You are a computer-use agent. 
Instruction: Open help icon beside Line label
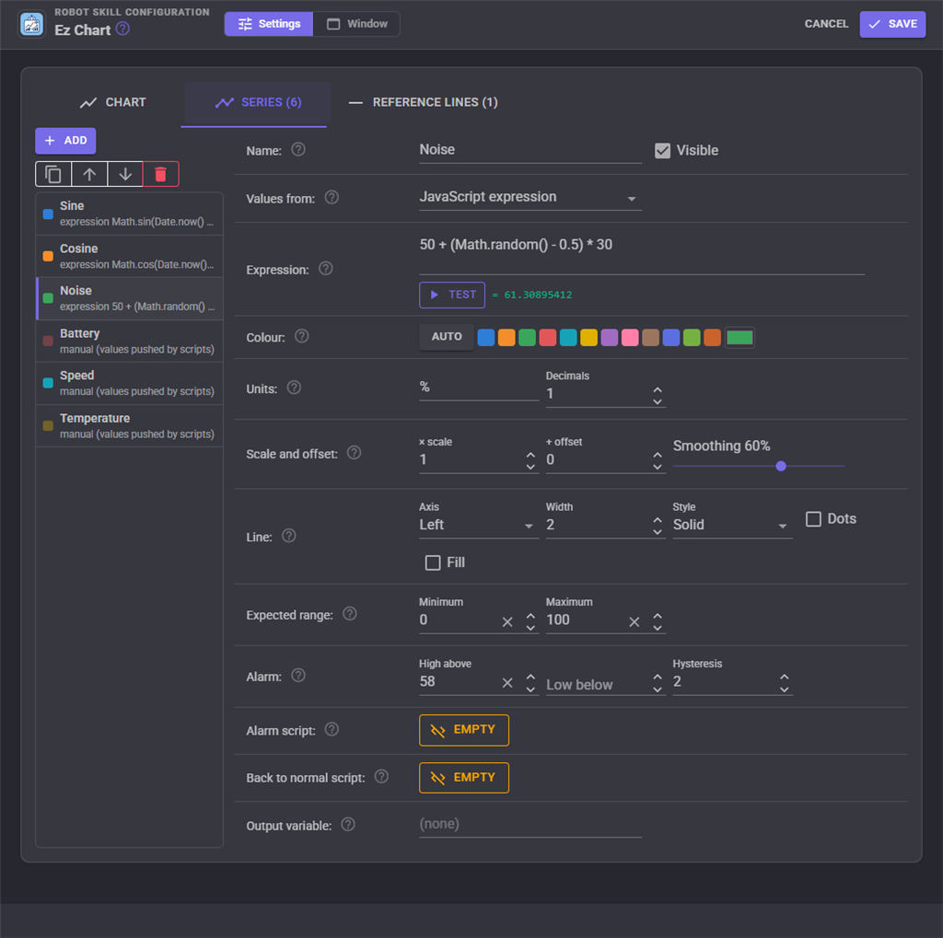[x=289, y=535]
